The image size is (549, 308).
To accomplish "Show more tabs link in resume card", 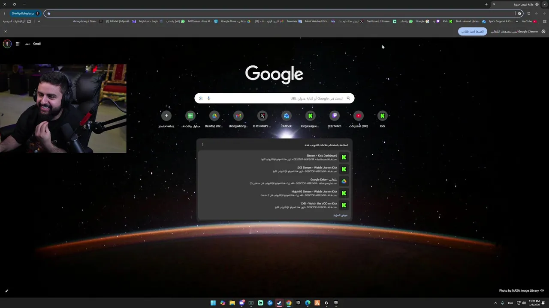I will 341,215.
